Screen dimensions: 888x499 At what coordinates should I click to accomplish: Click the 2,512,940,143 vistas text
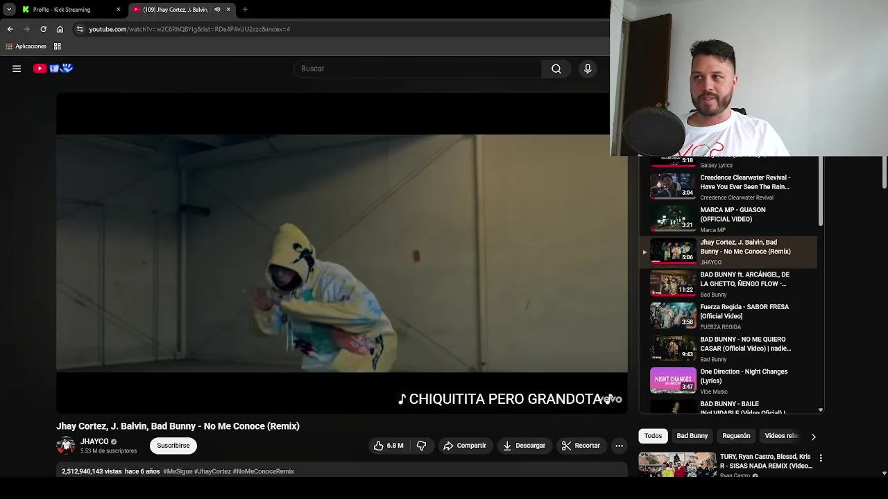click(92, 471)
